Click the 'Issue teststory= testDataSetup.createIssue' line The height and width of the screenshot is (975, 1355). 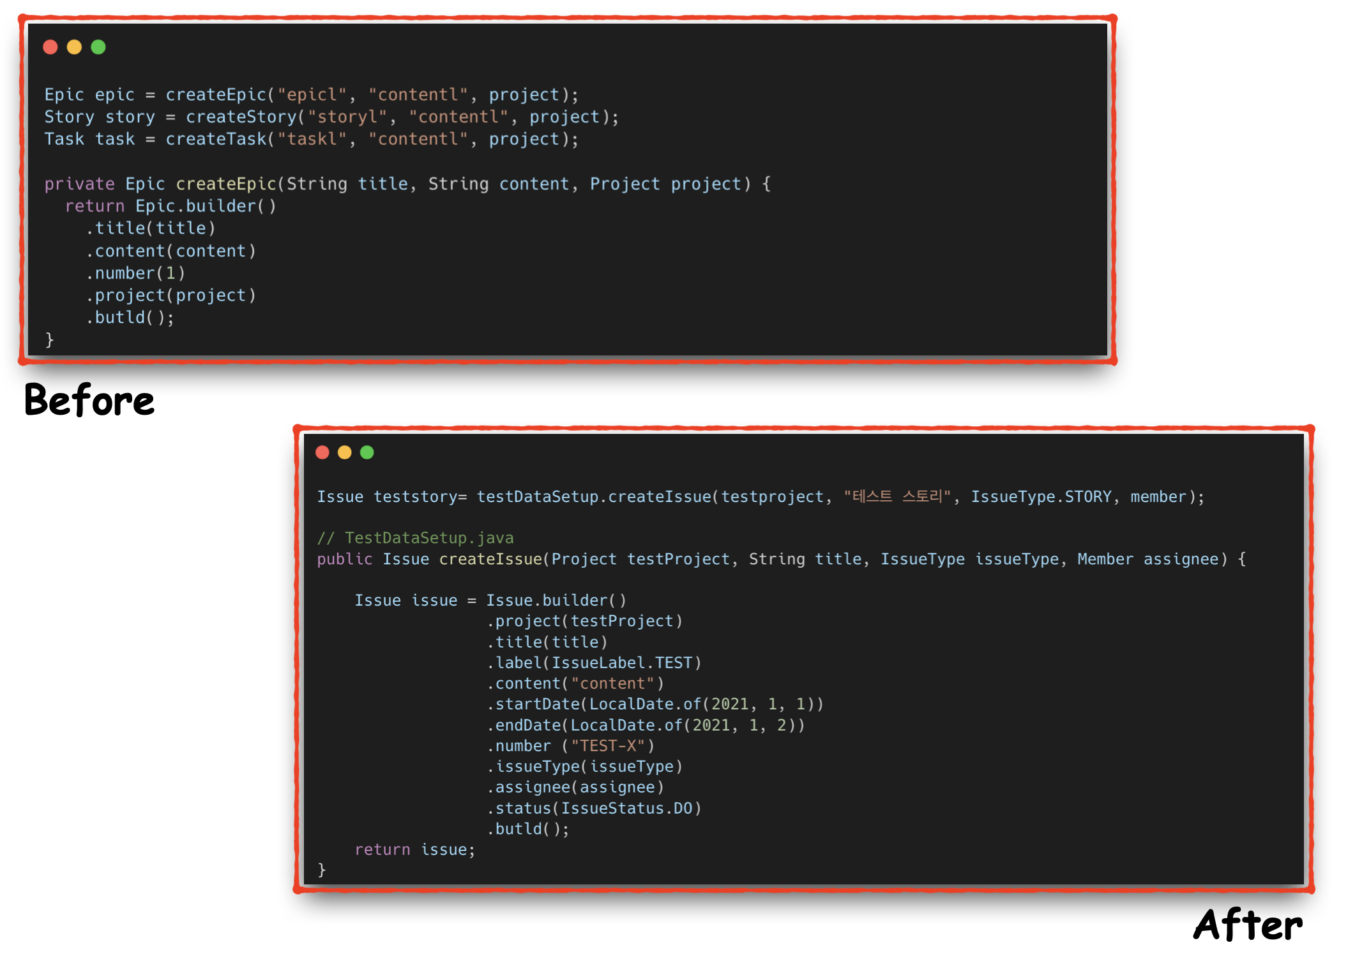(761, 497)
